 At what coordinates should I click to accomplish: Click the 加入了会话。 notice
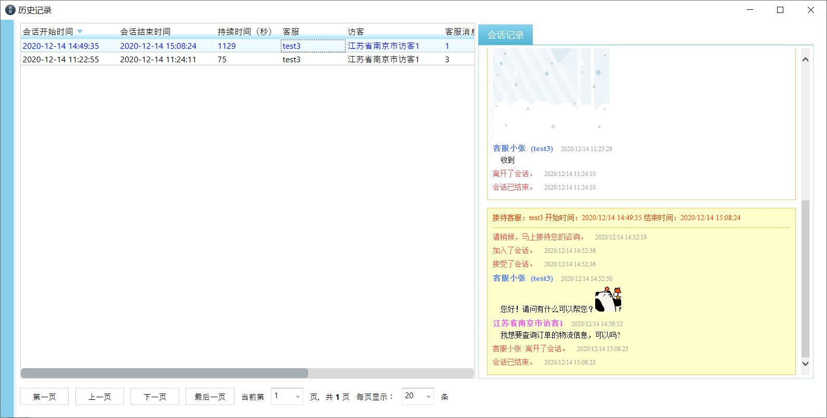tap(515, 250)
